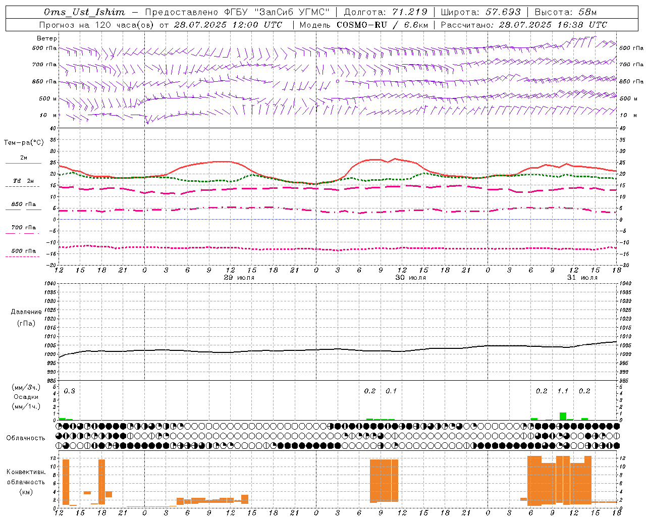The height and width of the screenshot is (517, 646).
Task: Click the '31 июля' date label
Action: click(x=582, y=278)
